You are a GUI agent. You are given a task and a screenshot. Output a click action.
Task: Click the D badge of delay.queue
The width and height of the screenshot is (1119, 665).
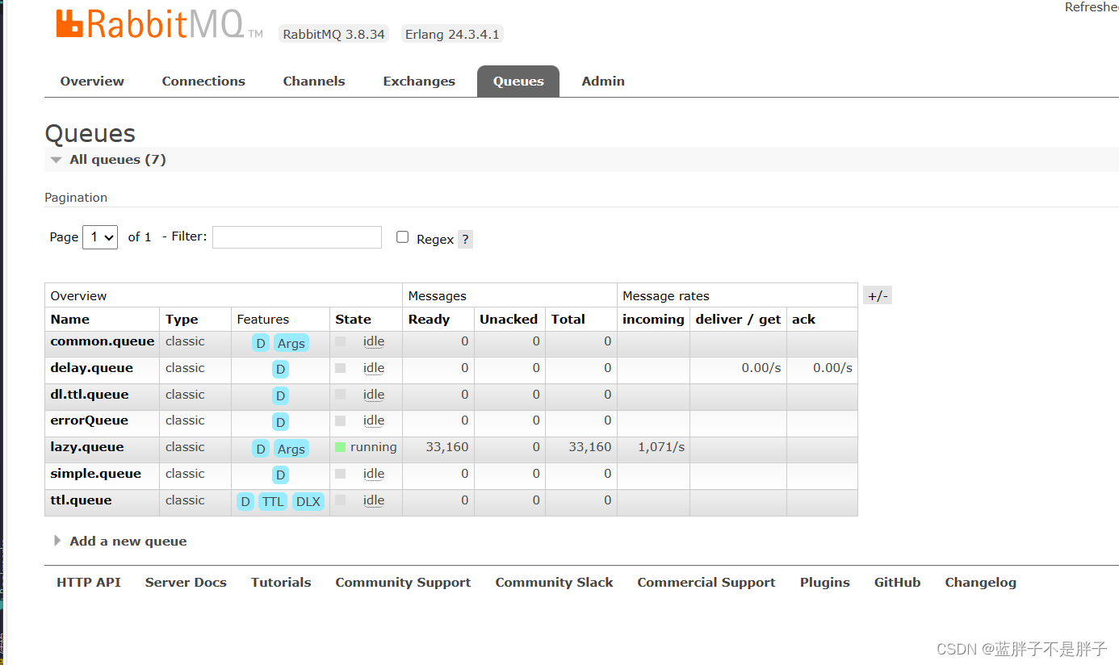point(280,370)
